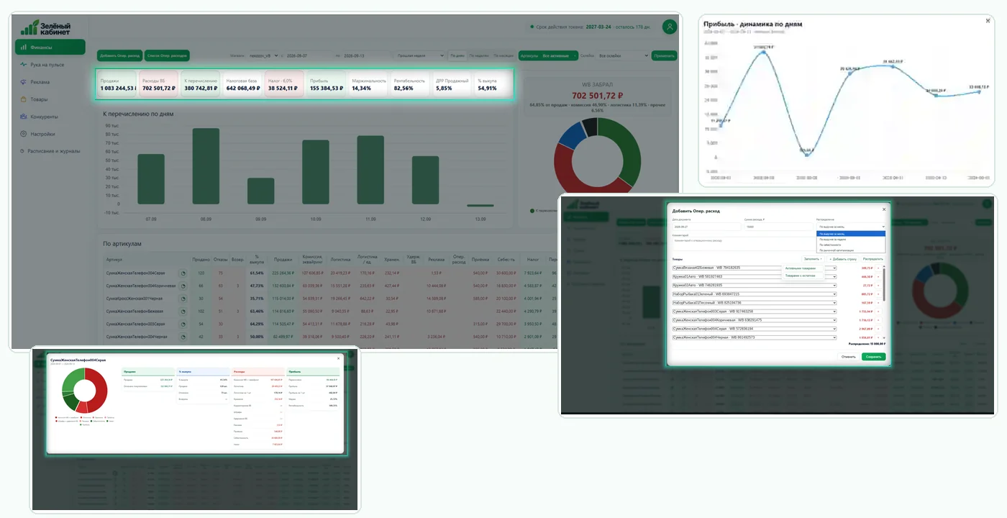Click the Прибыль metric card
1007x518 pixels.
pos(327,84)
